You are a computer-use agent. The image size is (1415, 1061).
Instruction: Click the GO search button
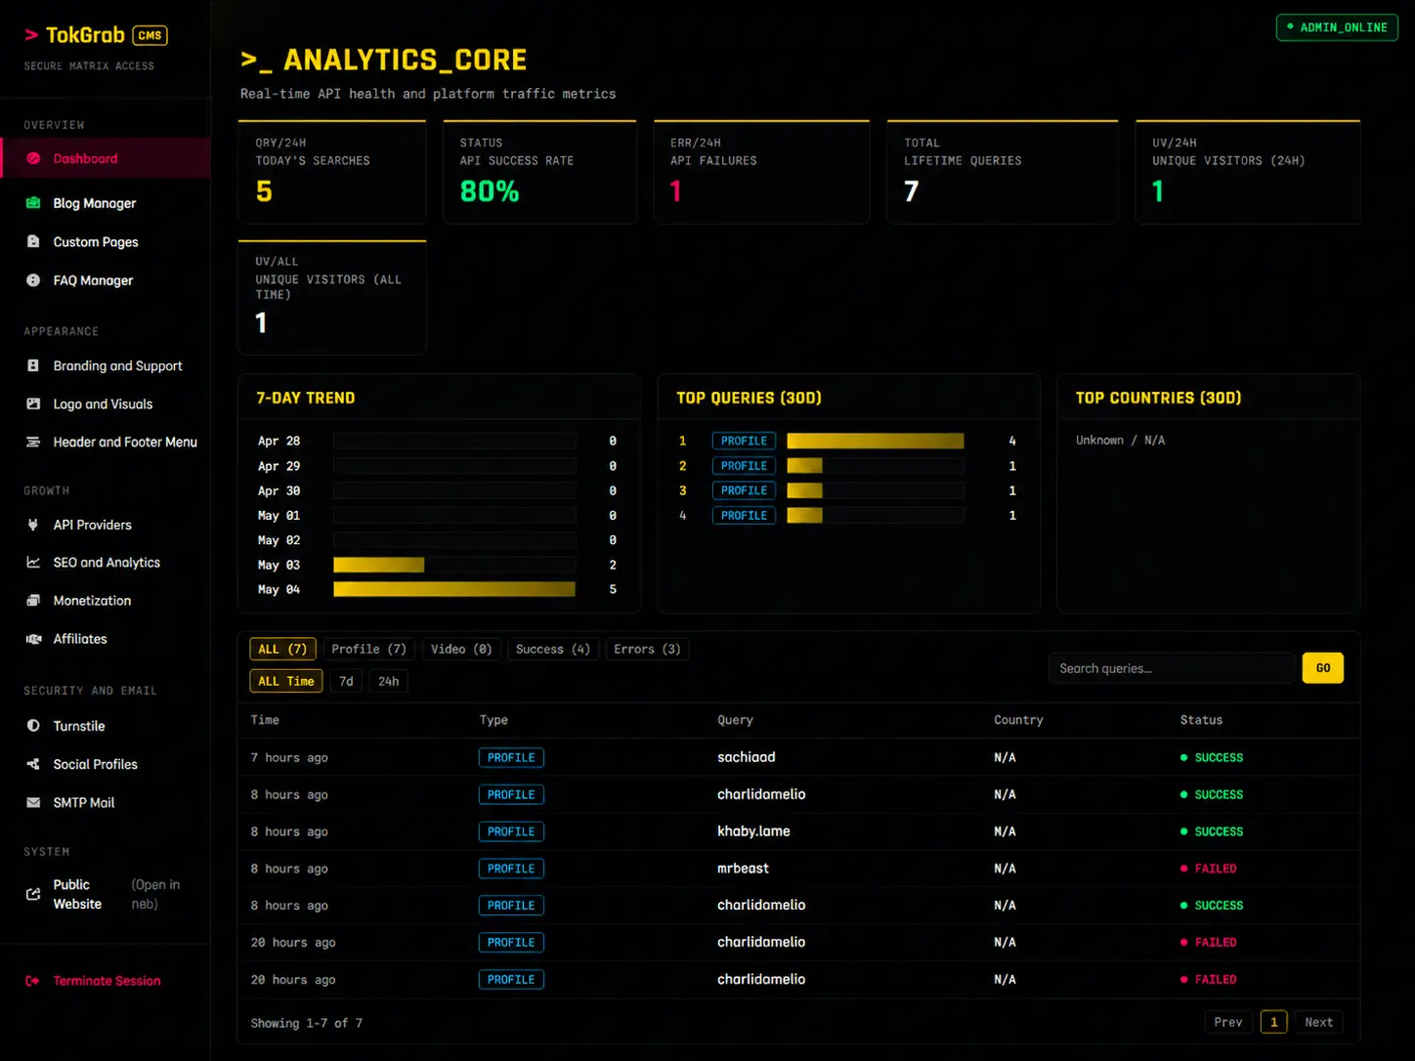pyautogui.click(x=1323, y=668)
